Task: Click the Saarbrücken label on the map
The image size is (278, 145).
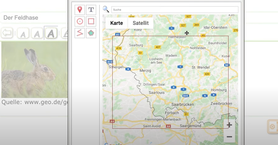Action: 182,105
